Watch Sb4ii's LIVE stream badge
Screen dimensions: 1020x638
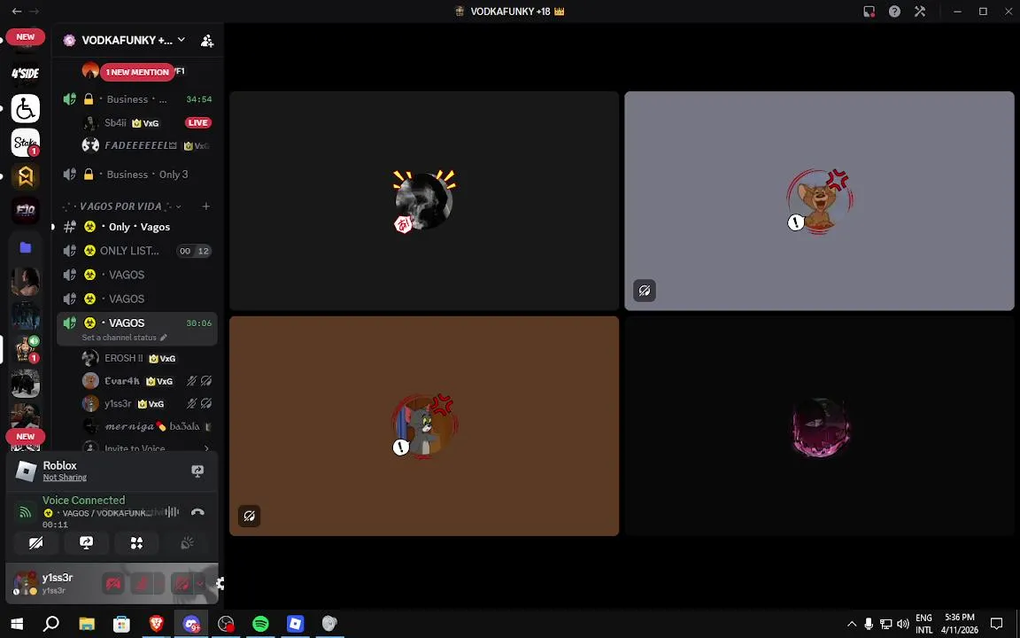coord(197,122)
